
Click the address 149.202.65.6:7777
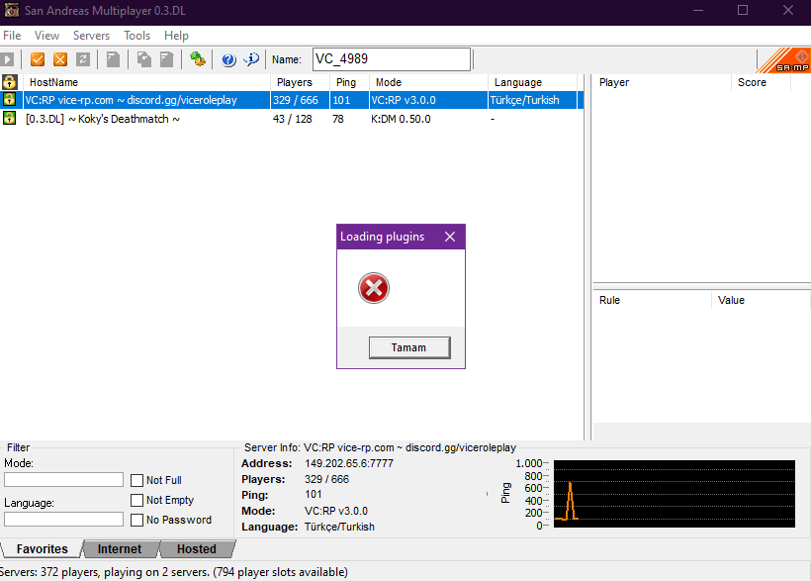click(349, 463)
